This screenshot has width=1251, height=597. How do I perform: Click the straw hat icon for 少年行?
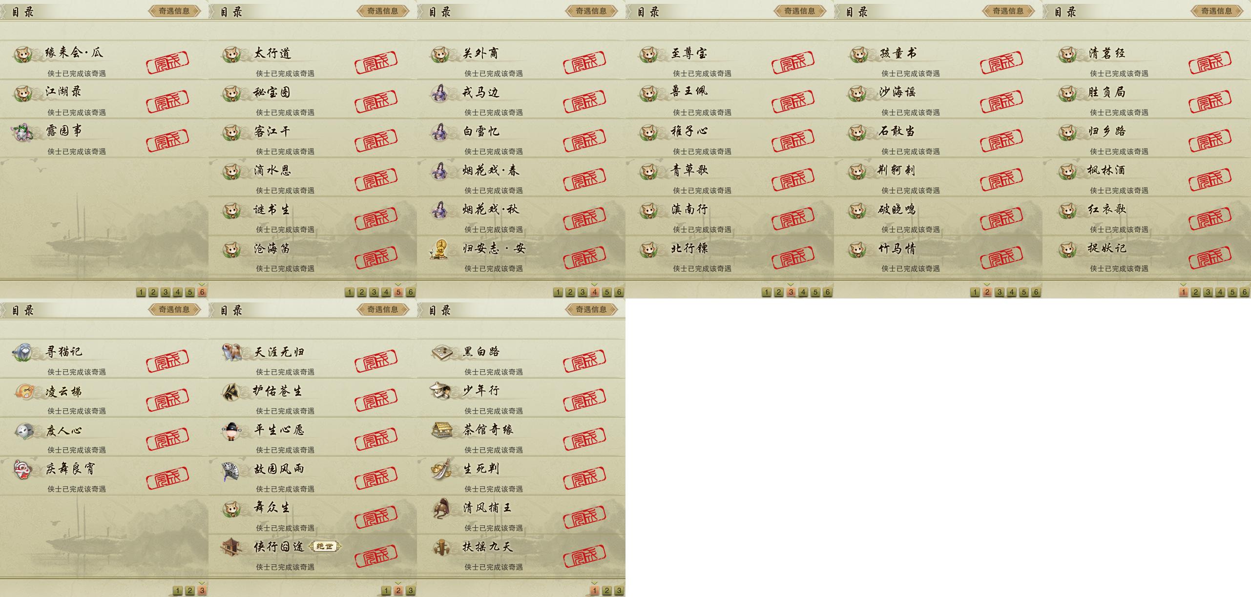tap(441, 391)
